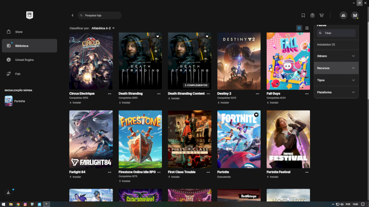Viewport: 369px width, 207px height.
Task: Install Firestone Online Idle RPG
Action: click(125, 181)
